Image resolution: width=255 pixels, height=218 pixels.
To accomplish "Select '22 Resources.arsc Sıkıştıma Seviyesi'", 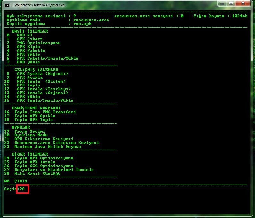I will [x=52, y=143].
